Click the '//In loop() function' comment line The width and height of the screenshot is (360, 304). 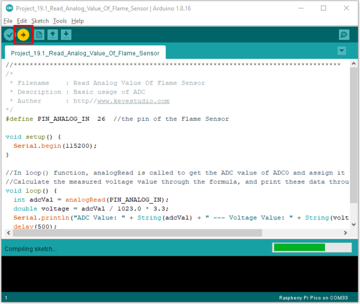click(x=177, y=173)
